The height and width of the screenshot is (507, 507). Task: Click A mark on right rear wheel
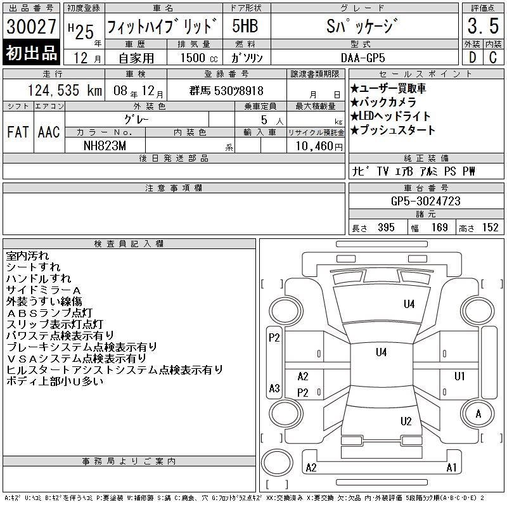pyautogui.click(x=478, y=414)
